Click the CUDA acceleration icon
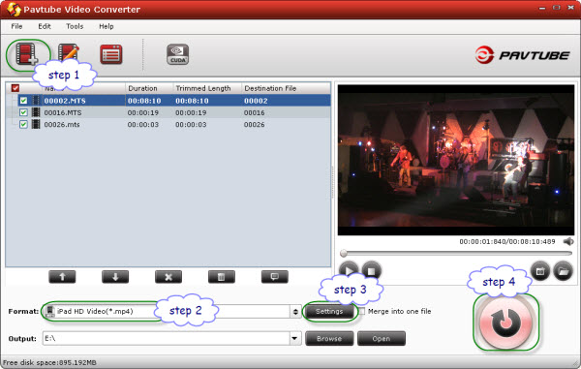581x369 pixels. click(177, 54)
